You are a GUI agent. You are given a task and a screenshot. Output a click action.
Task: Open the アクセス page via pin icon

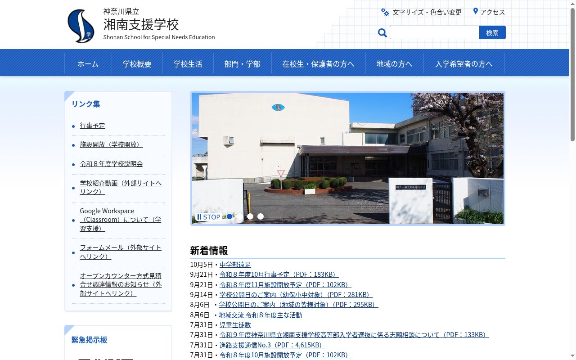tap(489, 12)
